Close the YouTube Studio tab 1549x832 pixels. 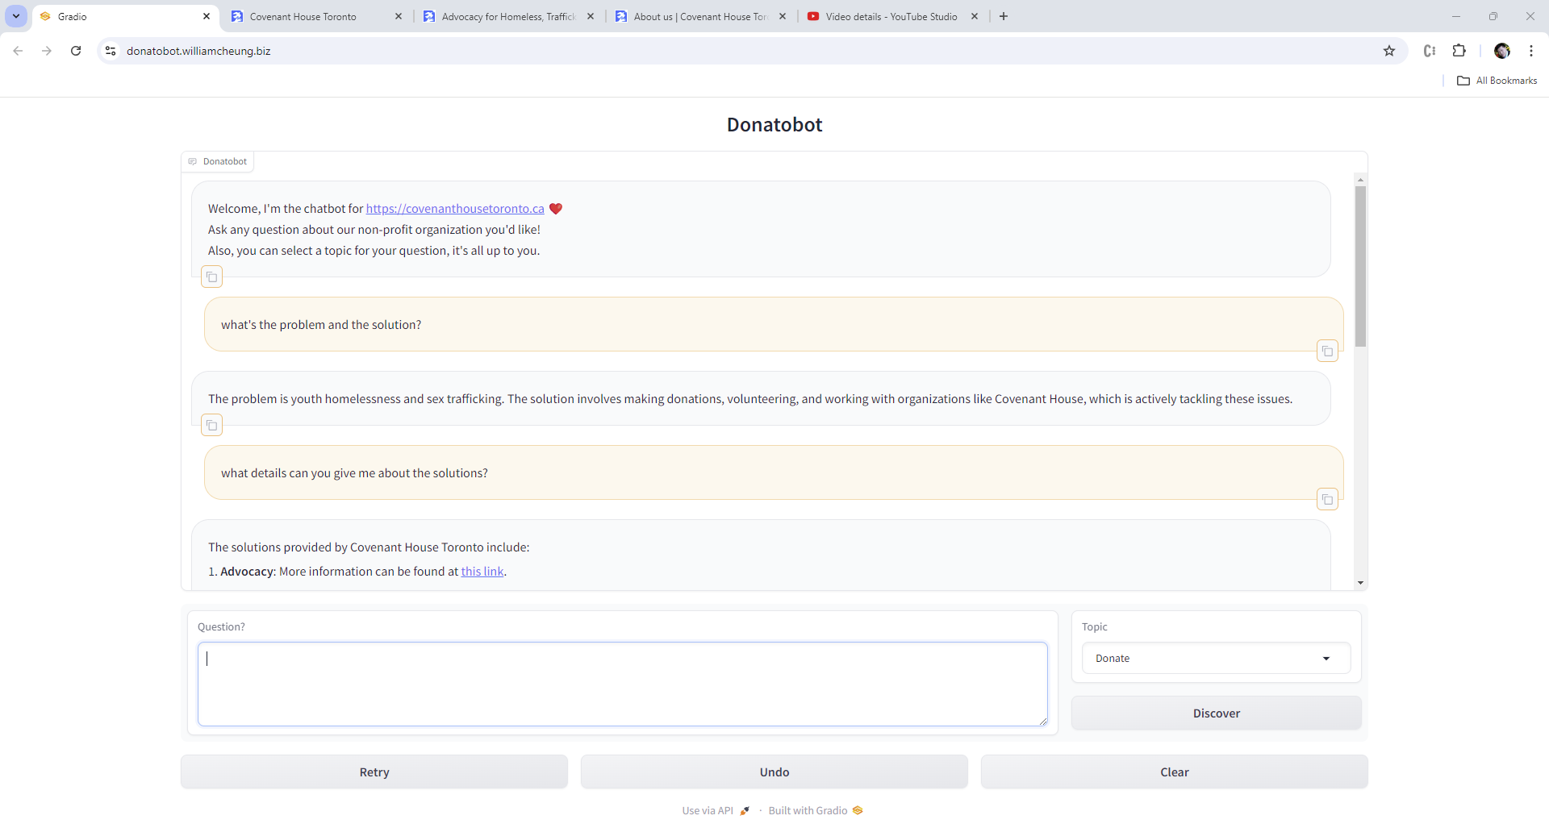[x=975, y=16]
